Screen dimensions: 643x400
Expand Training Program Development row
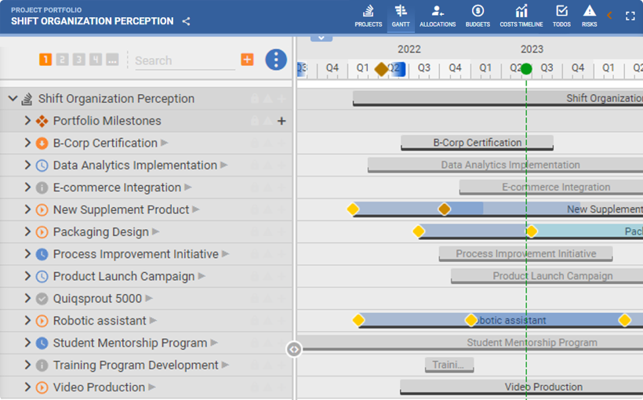[x=27, y=364]
